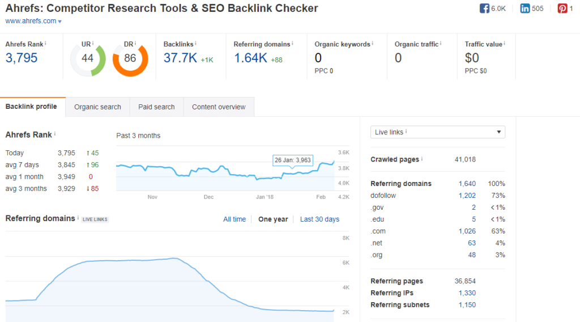Click info icon beside UR label
Screen dimensions: 580x322
[x=93, y=43]
